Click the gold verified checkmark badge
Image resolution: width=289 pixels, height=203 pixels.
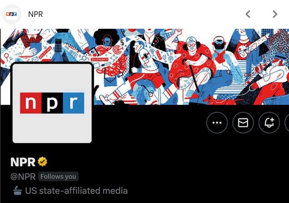43,162
